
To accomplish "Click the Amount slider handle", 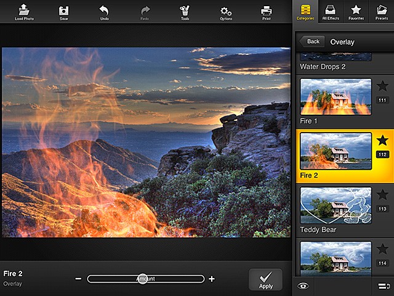I will pos(142,279).
